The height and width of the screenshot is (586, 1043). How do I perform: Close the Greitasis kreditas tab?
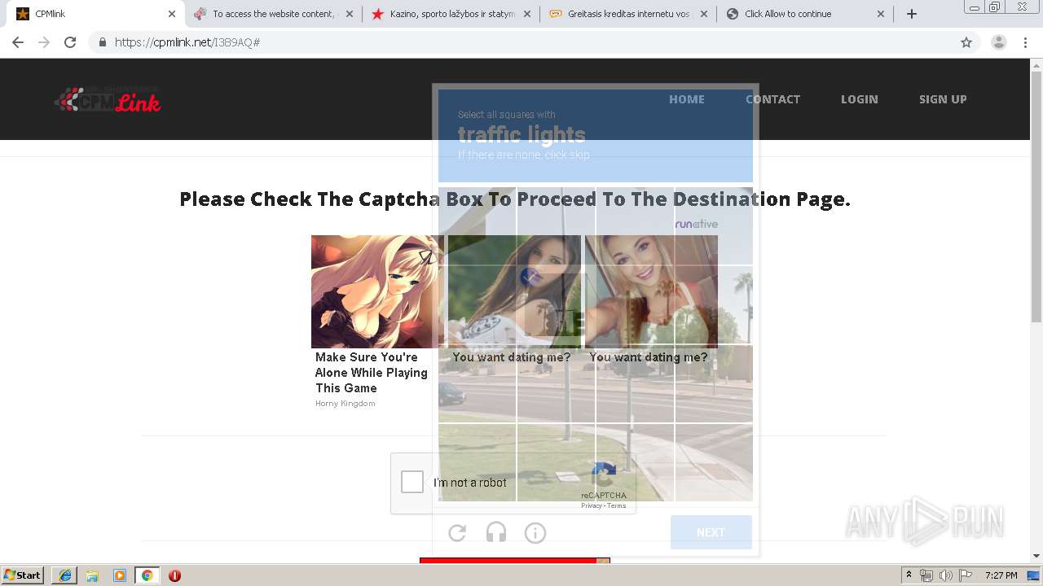pyautogui.click(x=704, y=14)
